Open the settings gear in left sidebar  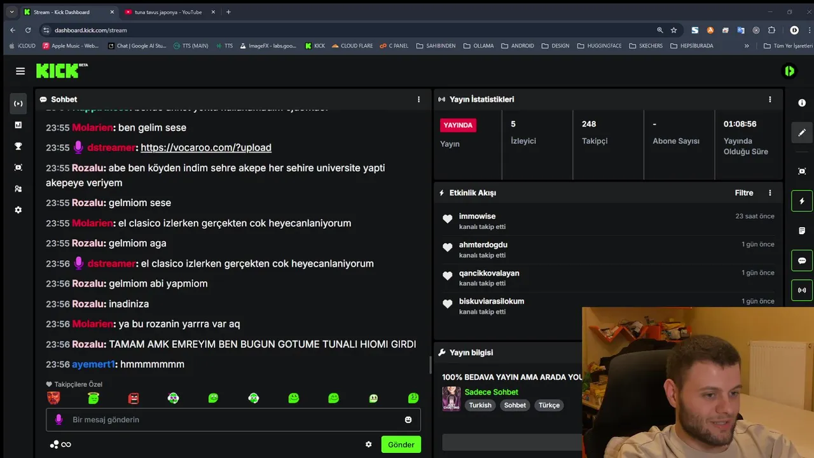(x=18, y=210)
